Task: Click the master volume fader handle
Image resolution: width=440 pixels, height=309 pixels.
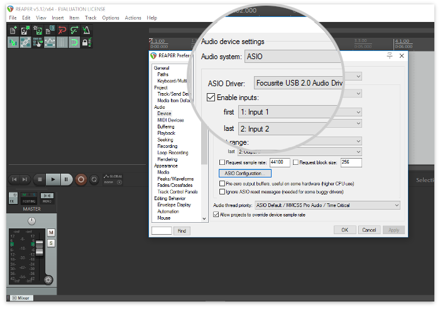Action: click(x=40, y=248)
